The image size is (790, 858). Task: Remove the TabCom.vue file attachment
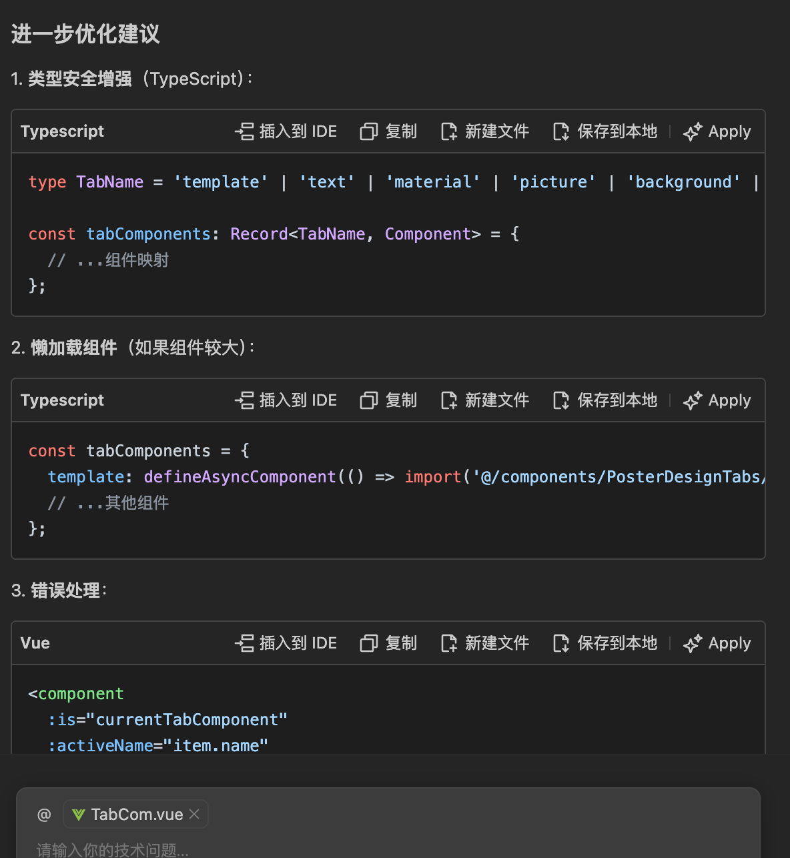[195, 814]
